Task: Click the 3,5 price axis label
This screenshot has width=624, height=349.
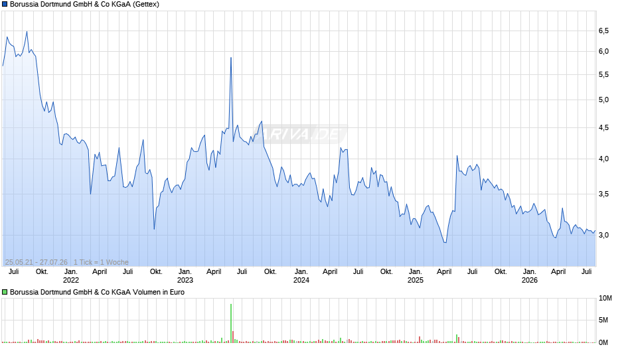Action: point(603,194)
